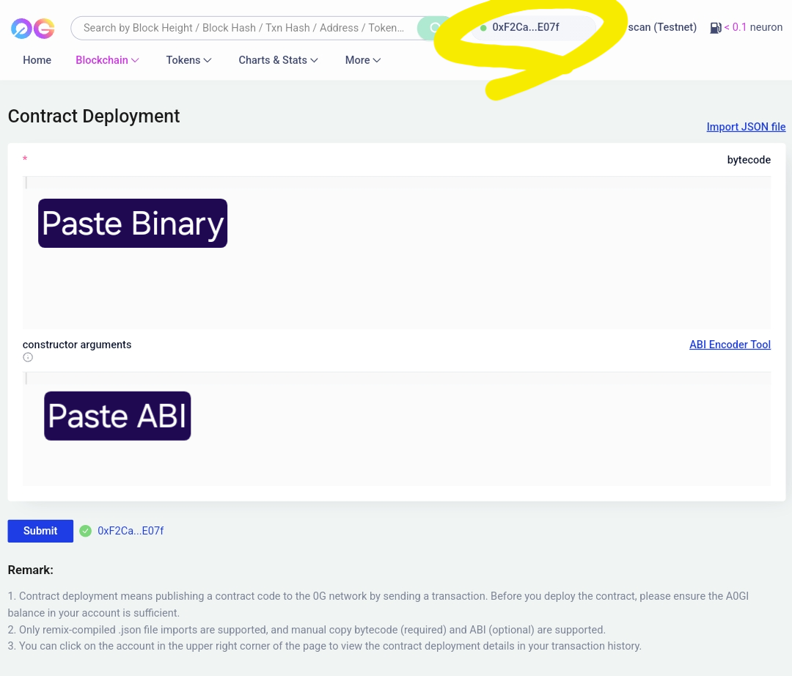
Task: Click the green checkmark beside Submit
Action: coord(85,531)
